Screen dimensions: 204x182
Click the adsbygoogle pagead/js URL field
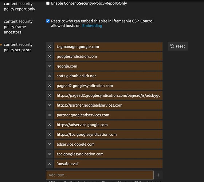pos(109,95)
